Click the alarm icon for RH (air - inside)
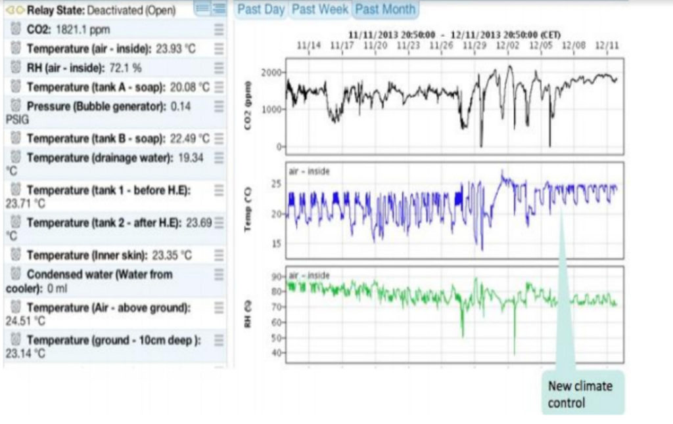The height and width of the screenshot is (424, 673). pos(16,68)
